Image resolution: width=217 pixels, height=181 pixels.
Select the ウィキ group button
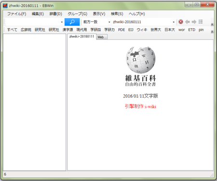click(142, 30)
